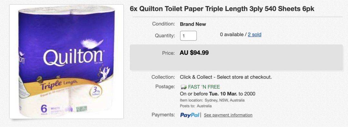This screenshot has width=348, height=127.
Task: Click the Triple Length banner on the package
Action: pyautogui.click(x=58, y=84)
